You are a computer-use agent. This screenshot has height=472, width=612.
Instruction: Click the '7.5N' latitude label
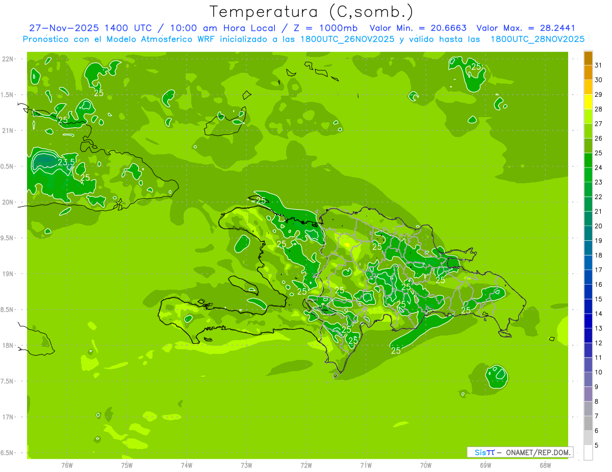pos(7,381)
